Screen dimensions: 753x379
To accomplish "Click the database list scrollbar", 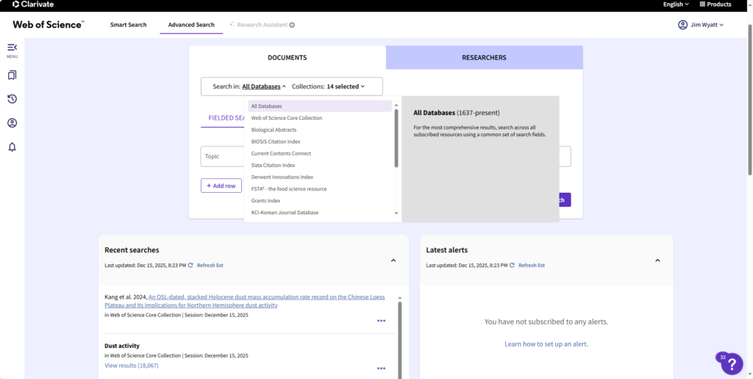I will (x=396, y=138).
